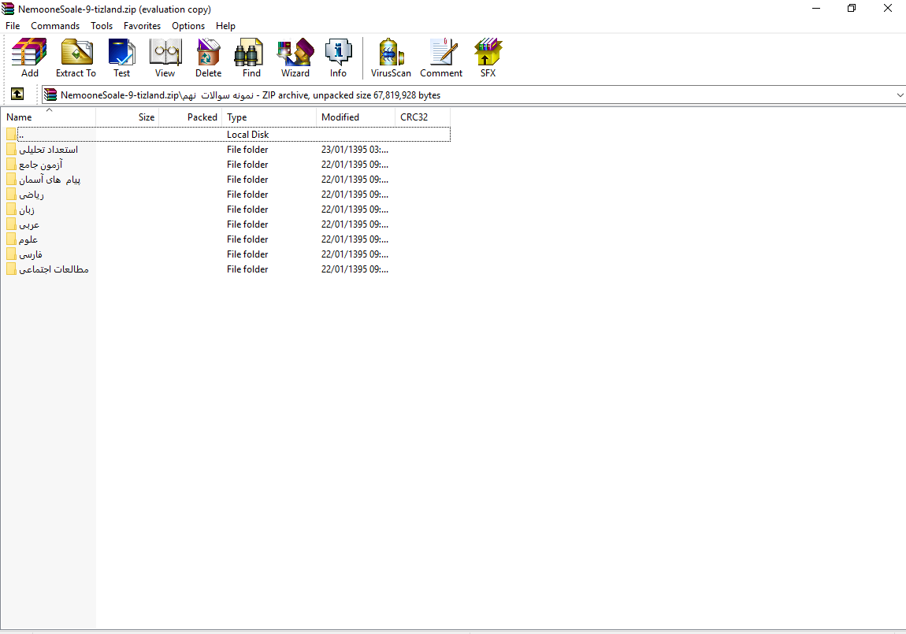The image size is (906, 634).
Task: Launch the Wizard tool
Action: click(295, 57)
